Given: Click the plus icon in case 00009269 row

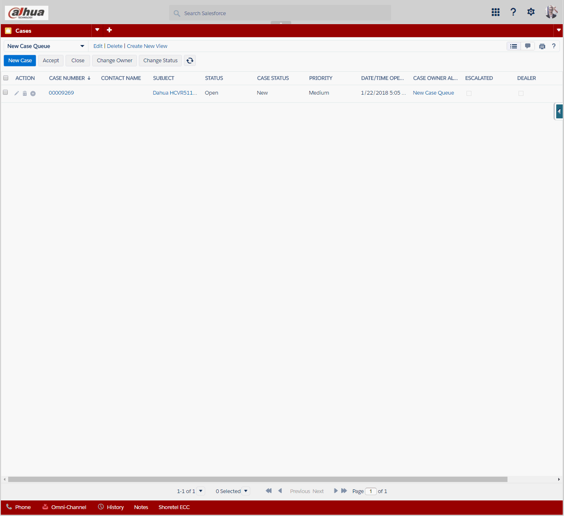Looking at the screenshot, I should 33,93.
